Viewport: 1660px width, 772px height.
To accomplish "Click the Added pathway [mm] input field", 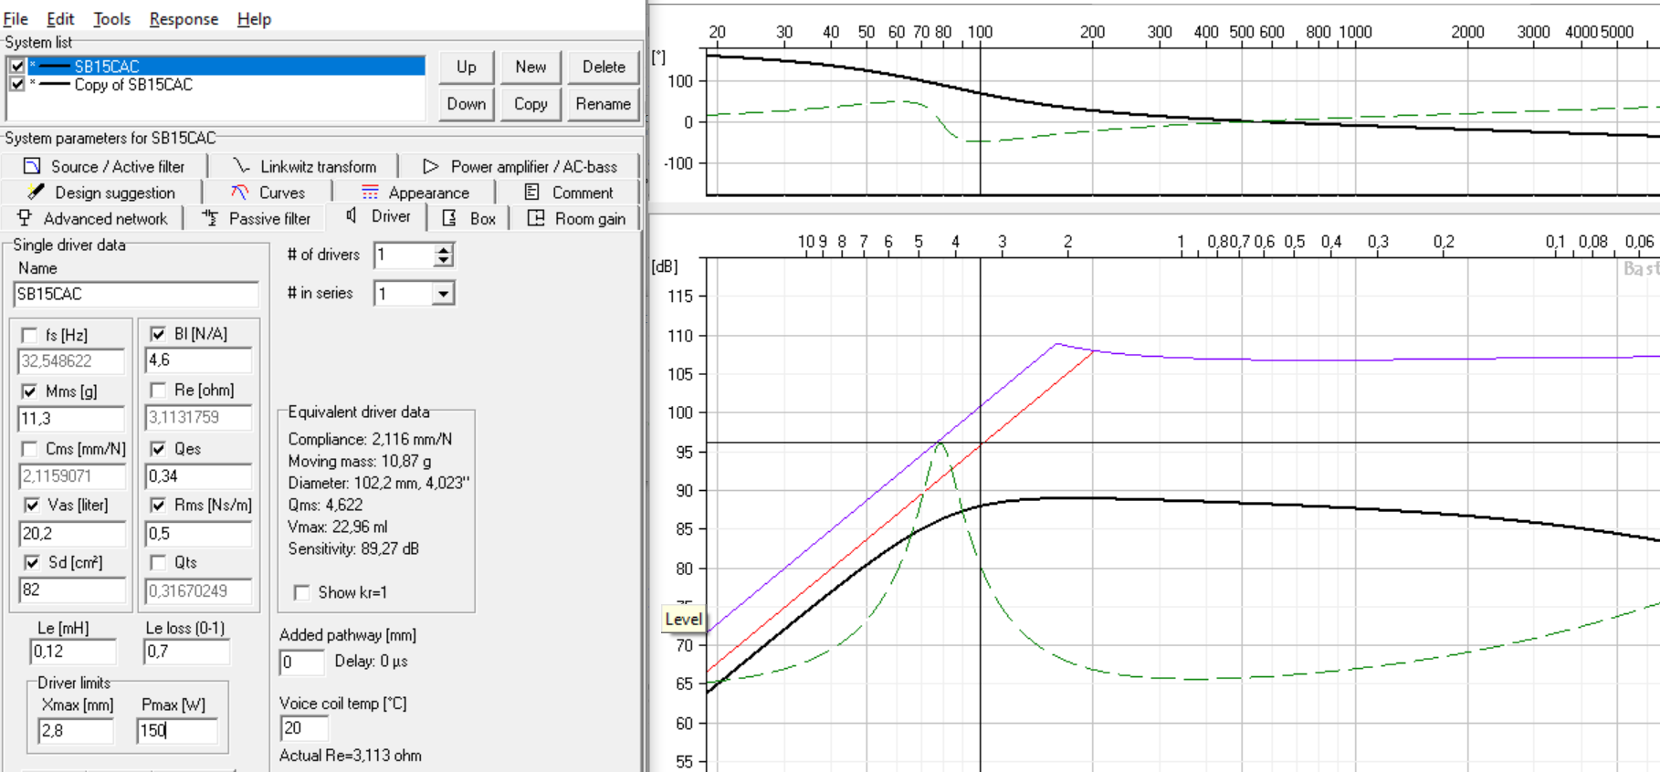I will (302, 662).
